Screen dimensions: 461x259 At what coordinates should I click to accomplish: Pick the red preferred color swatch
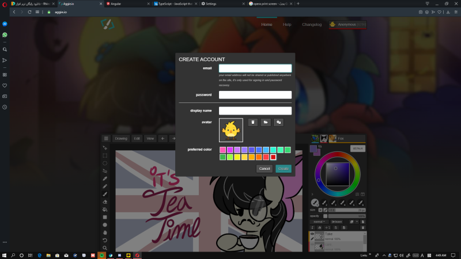273,157
